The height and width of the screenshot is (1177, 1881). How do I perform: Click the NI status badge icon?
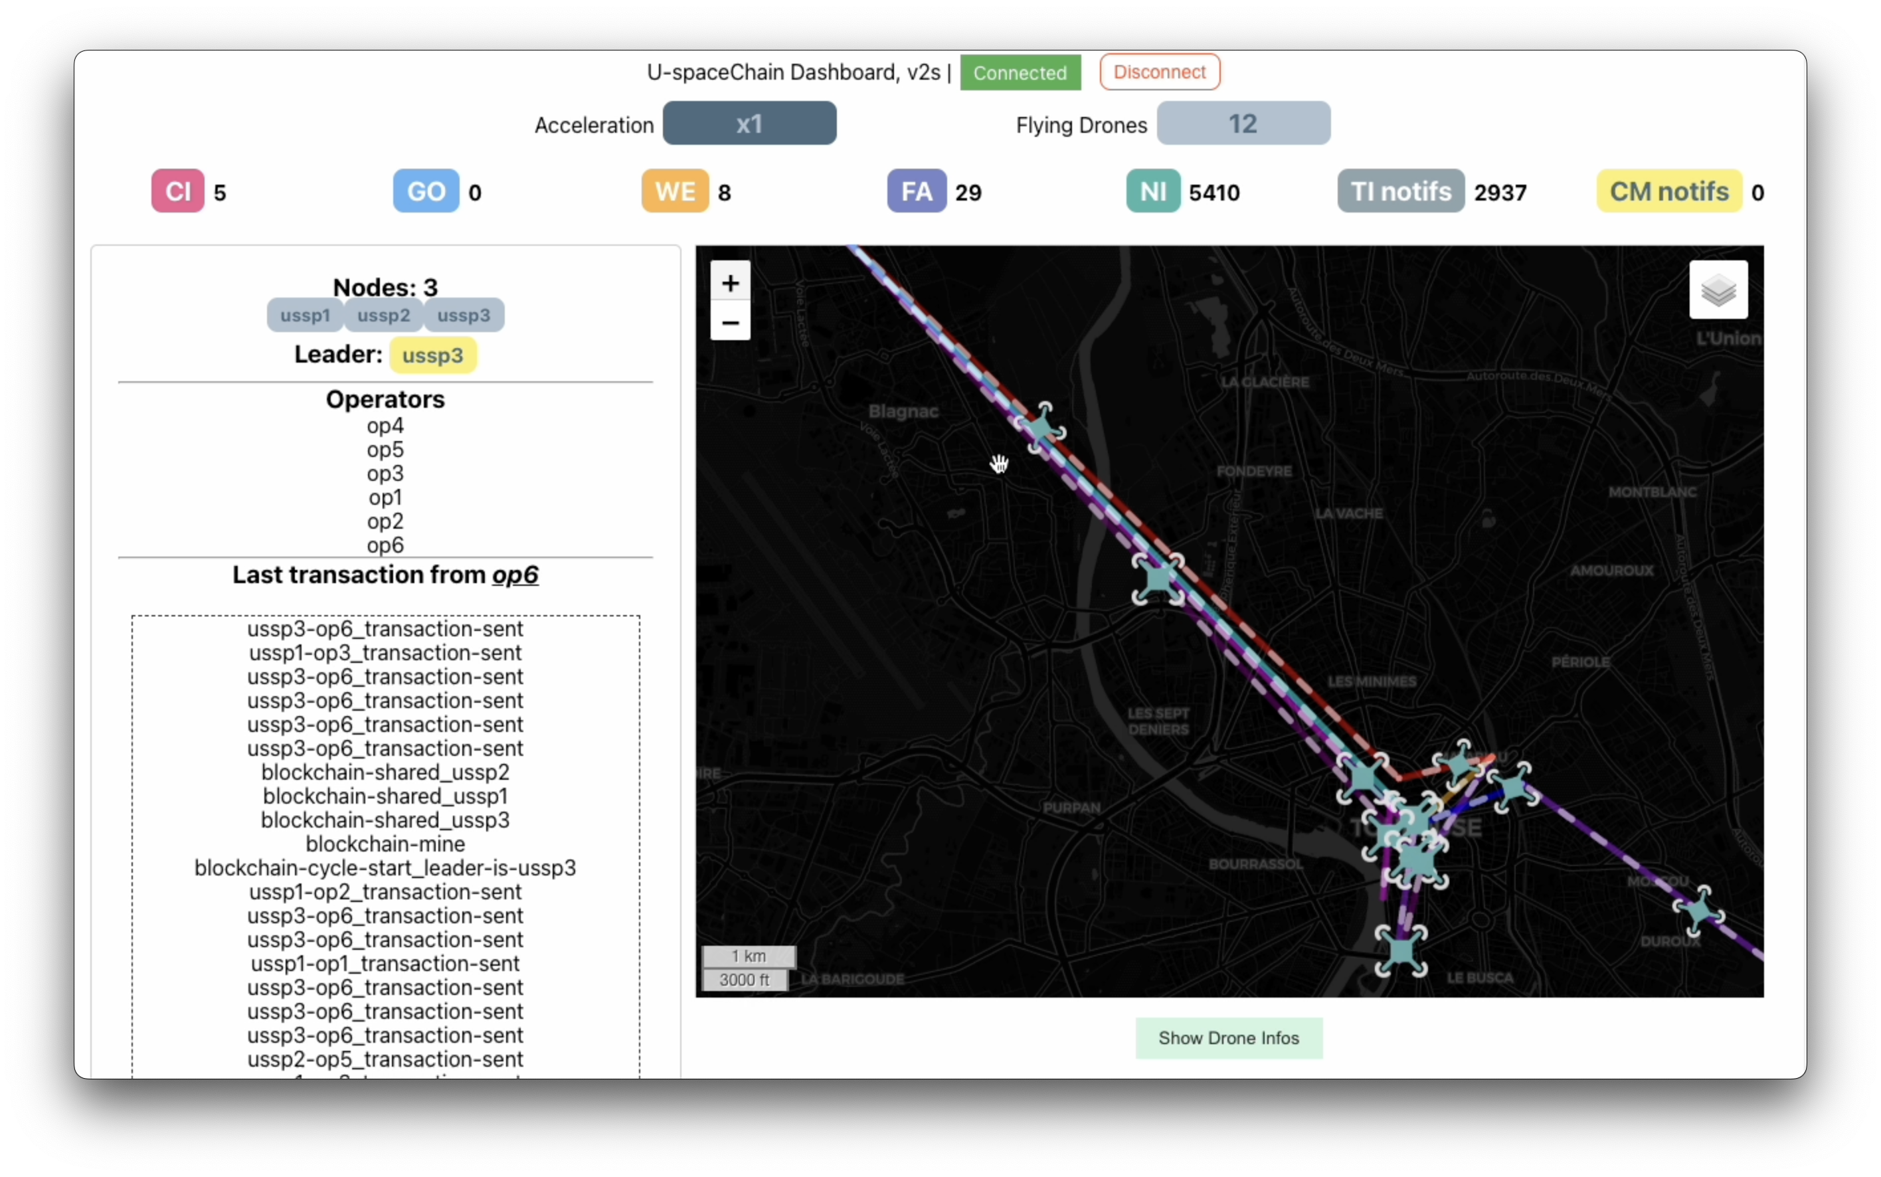pyautogui.click(x=1152, y=191)
